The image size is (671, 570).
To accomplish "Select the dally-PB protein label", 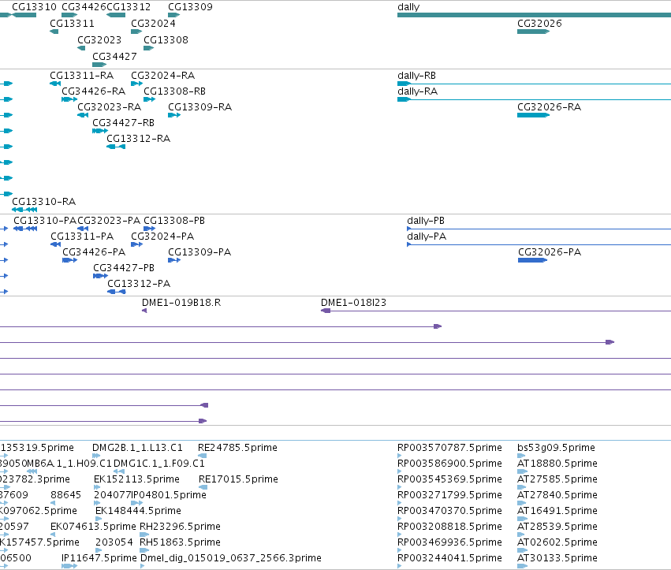I will point(426,221).
